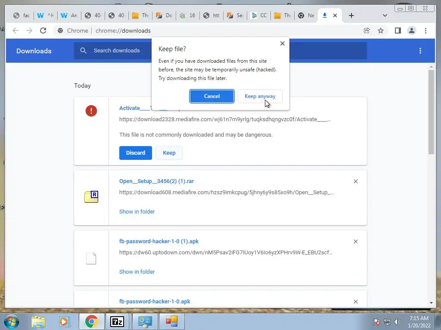Click the blank file icon of the apk download
The width and height of the screenshot is (441, 330).
[x=91, y=258]
